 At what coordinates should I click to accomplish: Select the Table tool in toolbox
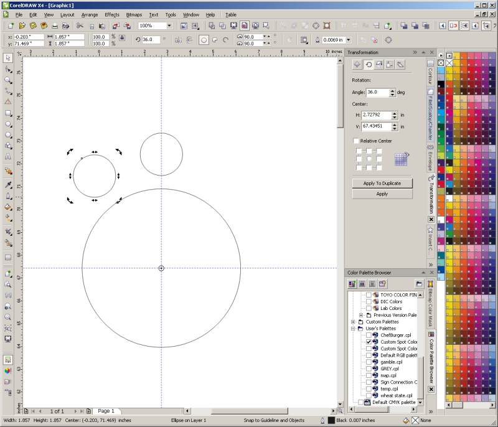8,258
